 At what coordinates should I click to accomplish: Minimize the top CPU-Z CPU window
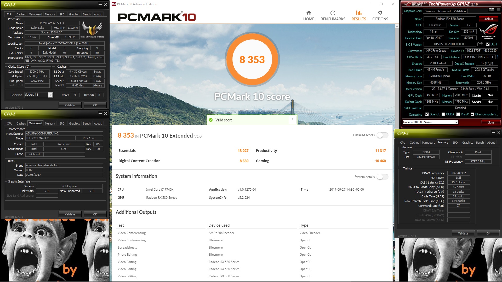100,4
